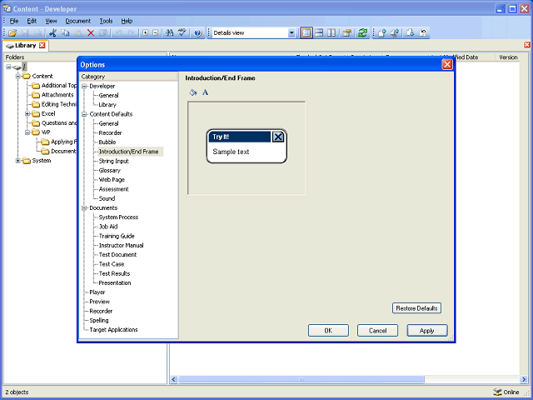
Task: Select the Training Guide category
Action: pyautogui.click(x=117, y=236)
